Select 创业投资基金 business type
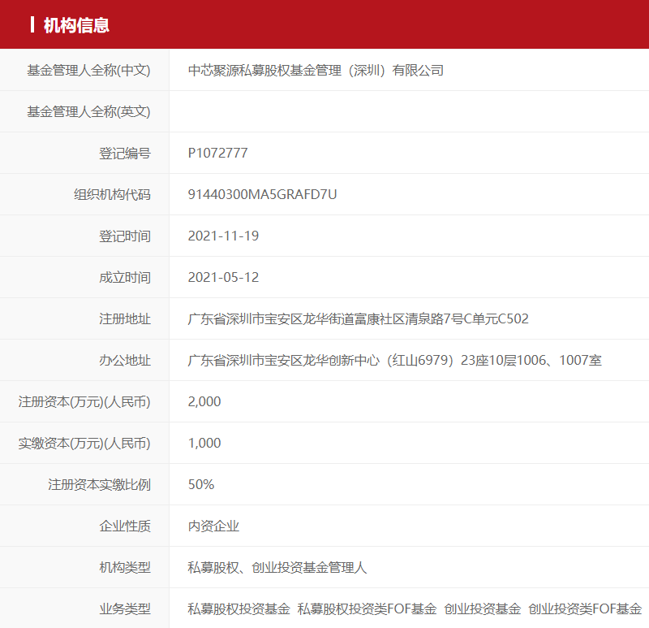The width and height of the screenshot is (649, 628). (483, 609)
